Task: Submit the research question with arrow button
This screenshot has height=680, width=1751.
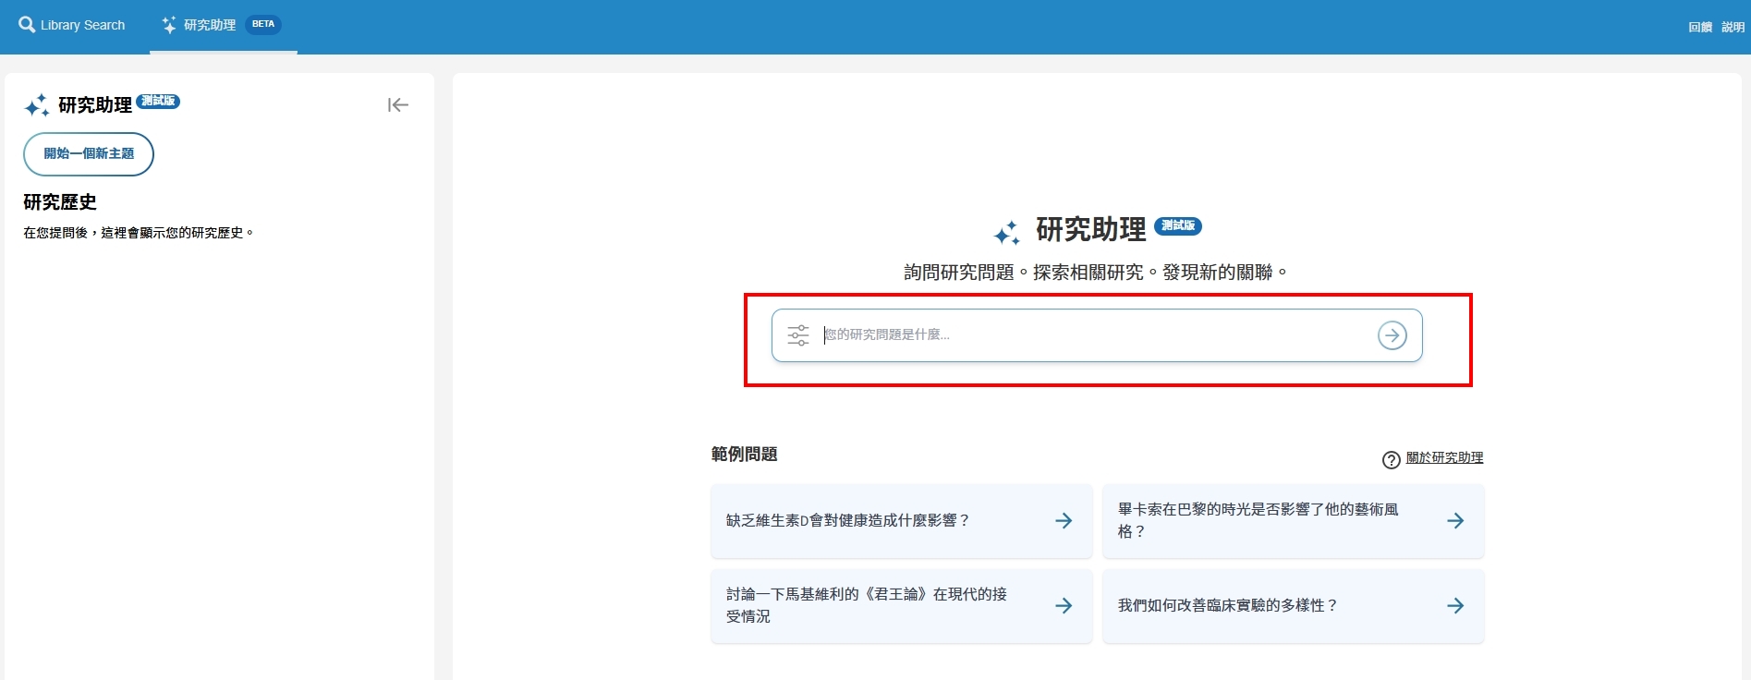Action: (x=1392, y=335)
